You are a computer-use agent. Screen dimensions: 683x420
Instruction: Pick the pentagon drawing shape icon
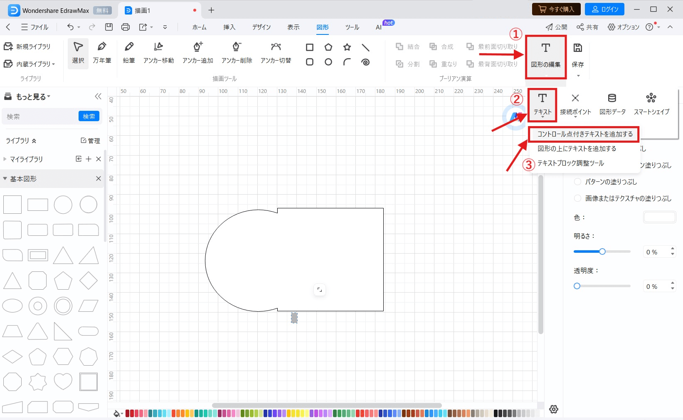click(328, 47)
